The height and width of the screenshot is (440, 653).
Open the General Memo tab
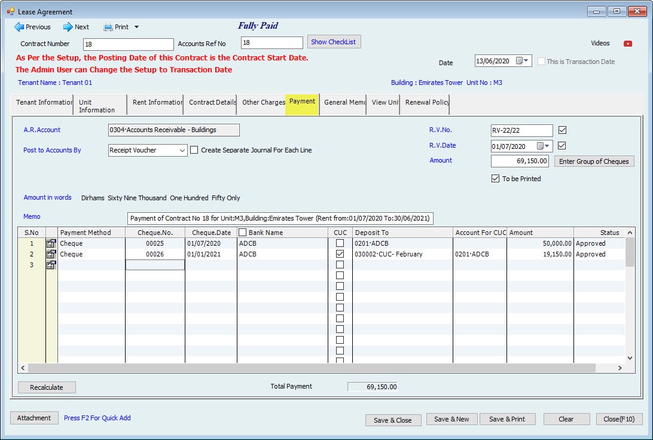tap(343, 104)
